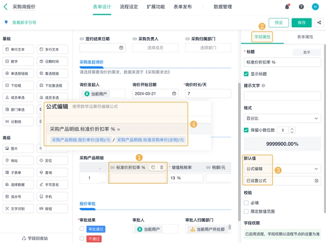Screen dimensions: 326x243
Task: Click the 标题 input field
Action: (x=282, y=62)
